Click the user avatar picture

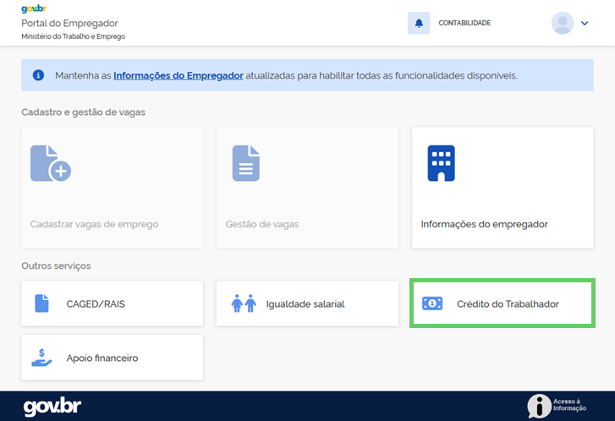pyautogui.click(x=563, y=23)
